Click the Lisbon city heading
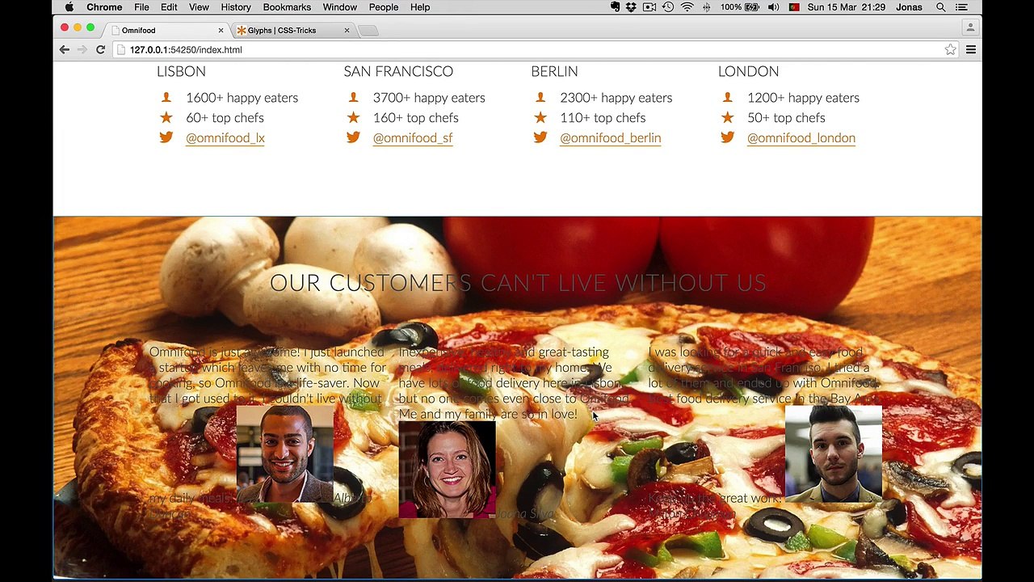 pyautogui.click(x=181, y=72)
